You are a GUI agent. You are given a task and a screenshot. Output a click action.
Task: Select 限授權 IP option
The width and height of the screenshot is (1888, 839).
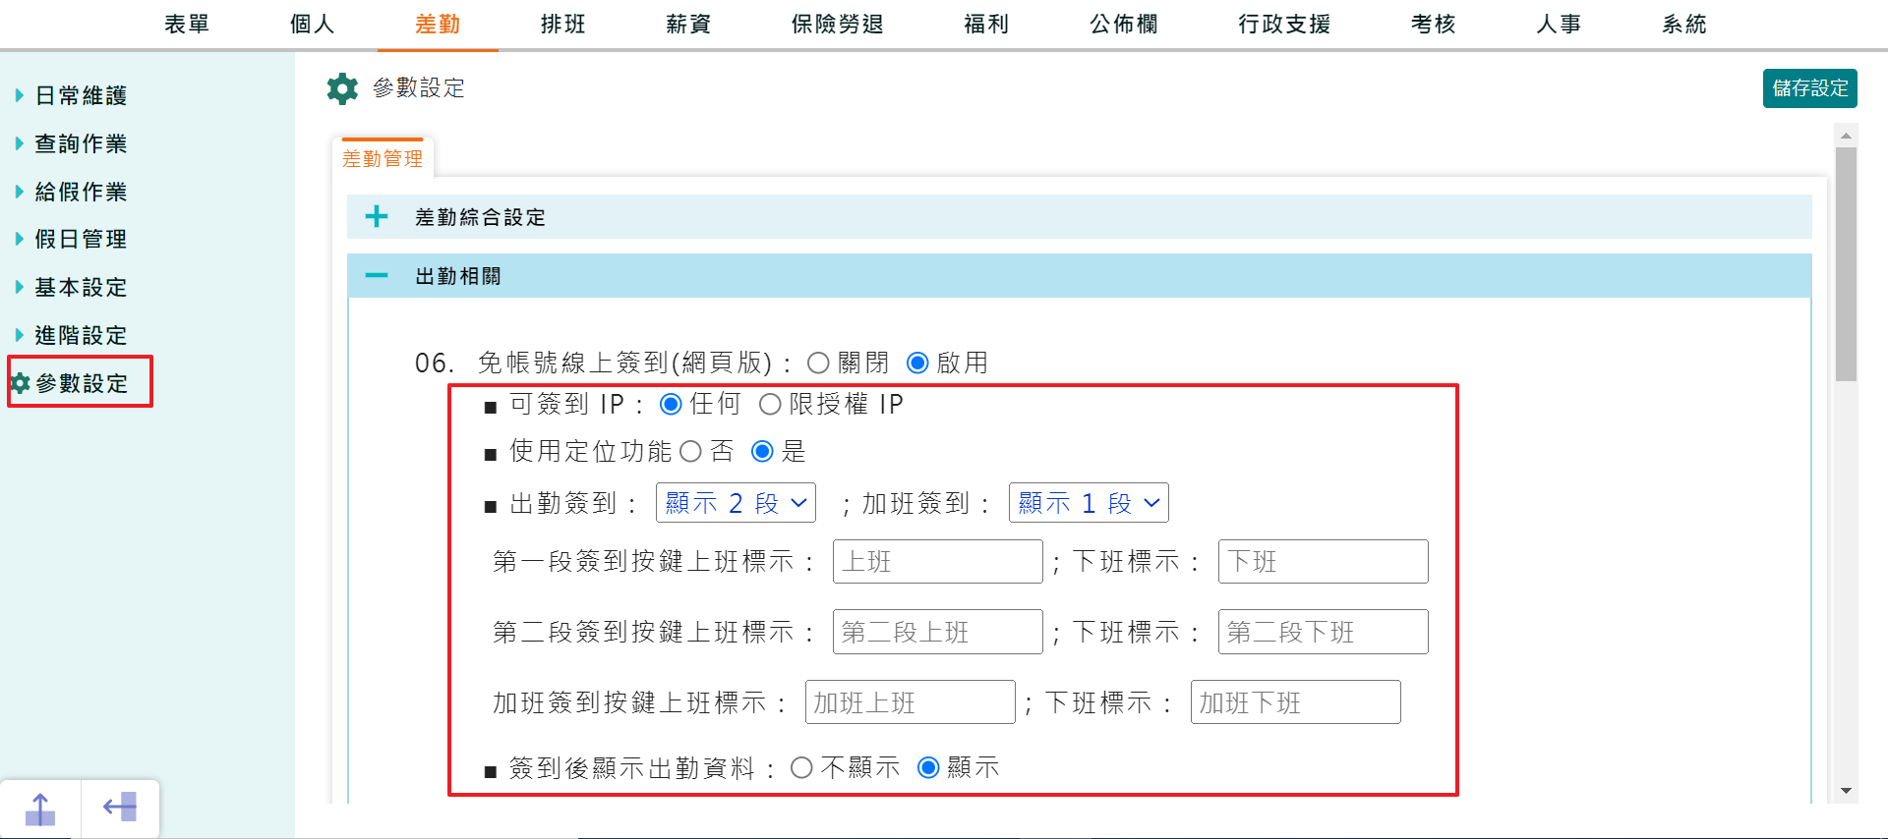click(770, 405)
